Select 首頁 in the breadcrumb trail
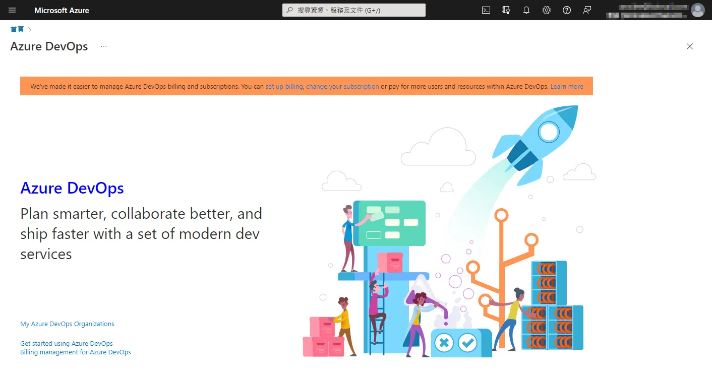This screenshot has height=375, width=712. point(17,29)
